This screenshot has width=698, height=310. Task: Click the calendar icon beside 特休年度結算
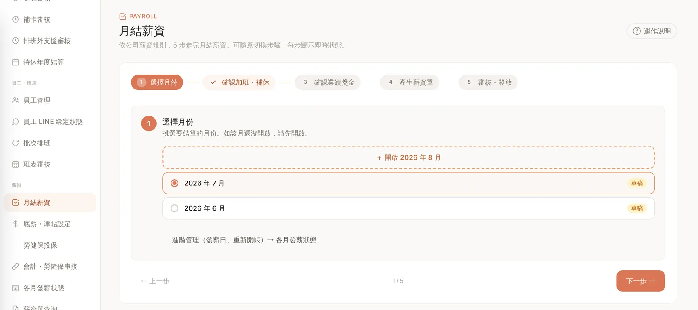tap(15, 62)
